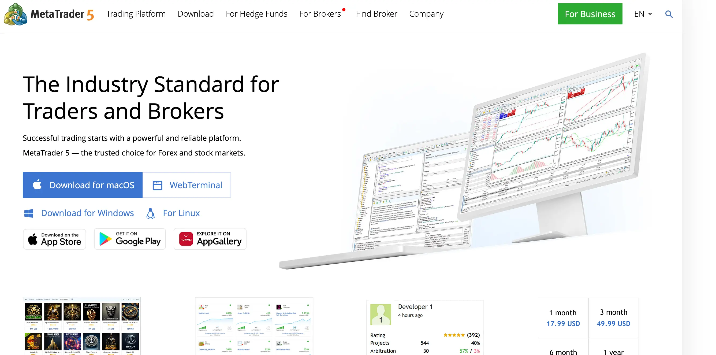Click Get it on Google Play badge
The height and width of the screenshot is (355, 716).
click(x=130, y=239)
